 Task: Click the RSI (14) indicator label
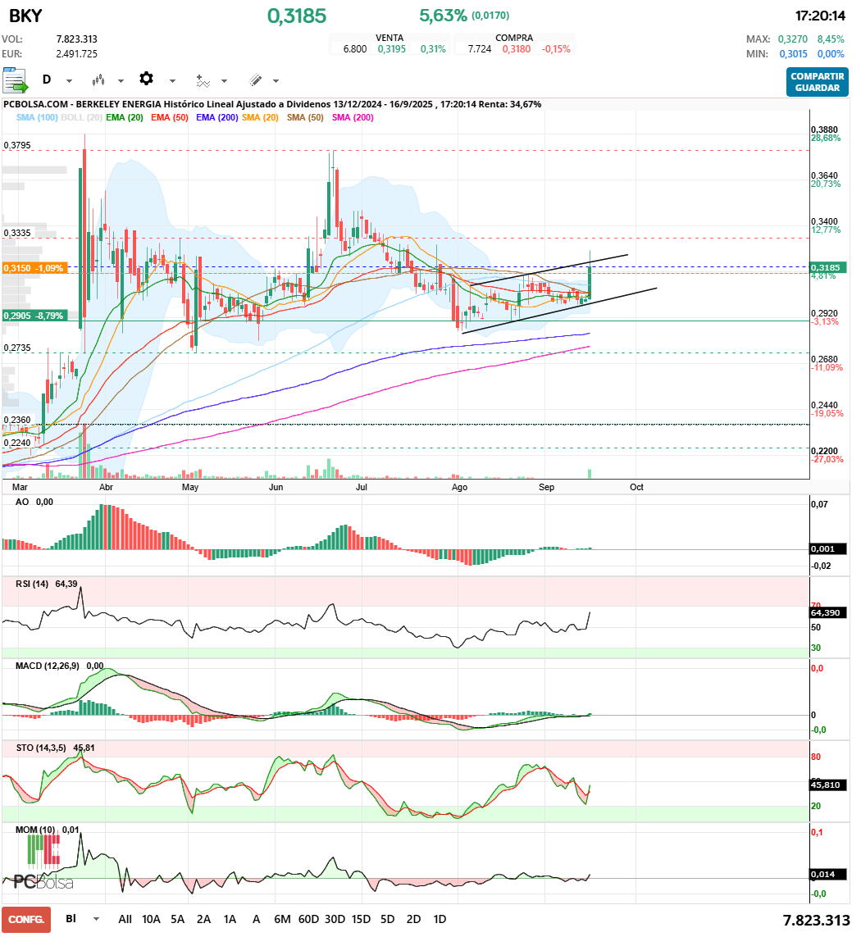point(32,584)
